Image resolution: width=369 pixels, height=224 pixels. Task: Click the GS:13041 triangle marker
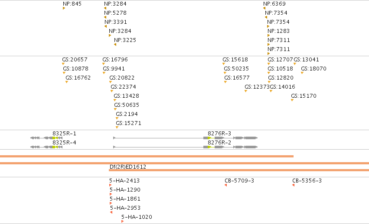pyautogui.click(x=294, y=64)
